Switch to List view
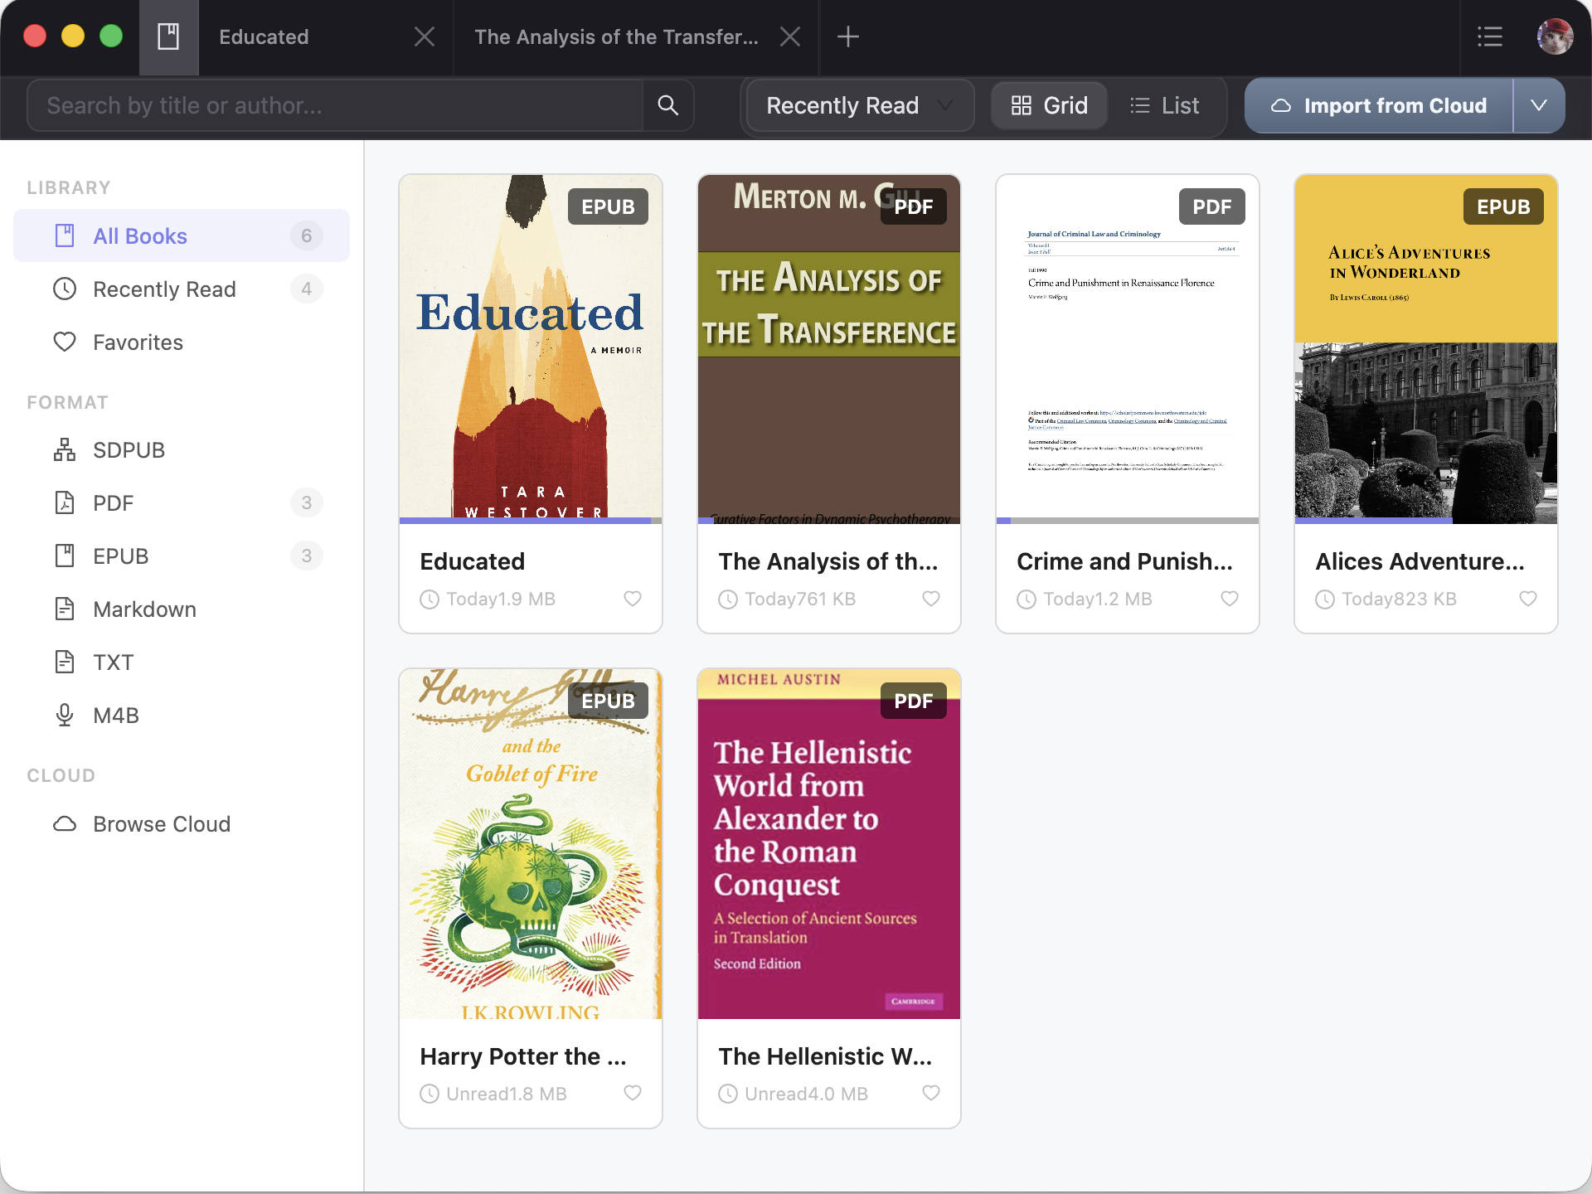 click(1165, 105)
